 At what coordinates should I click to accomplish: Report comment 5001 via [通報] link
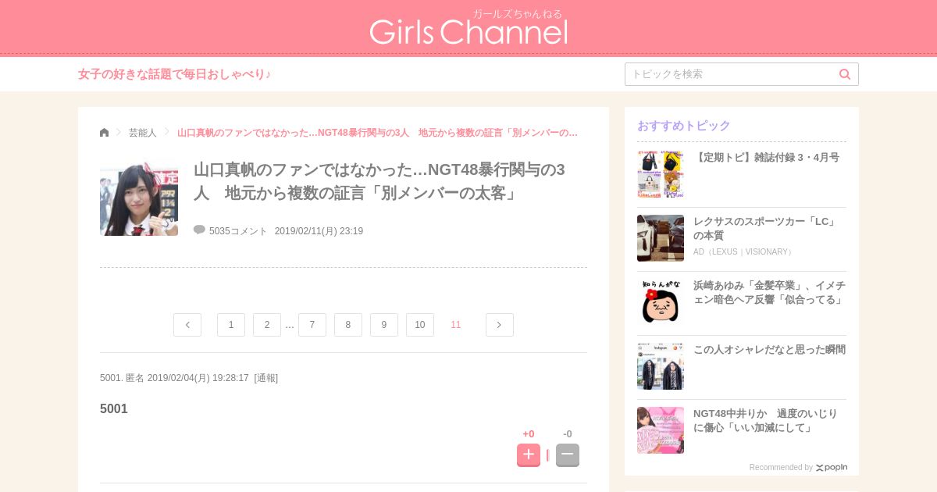pos(266,378)
